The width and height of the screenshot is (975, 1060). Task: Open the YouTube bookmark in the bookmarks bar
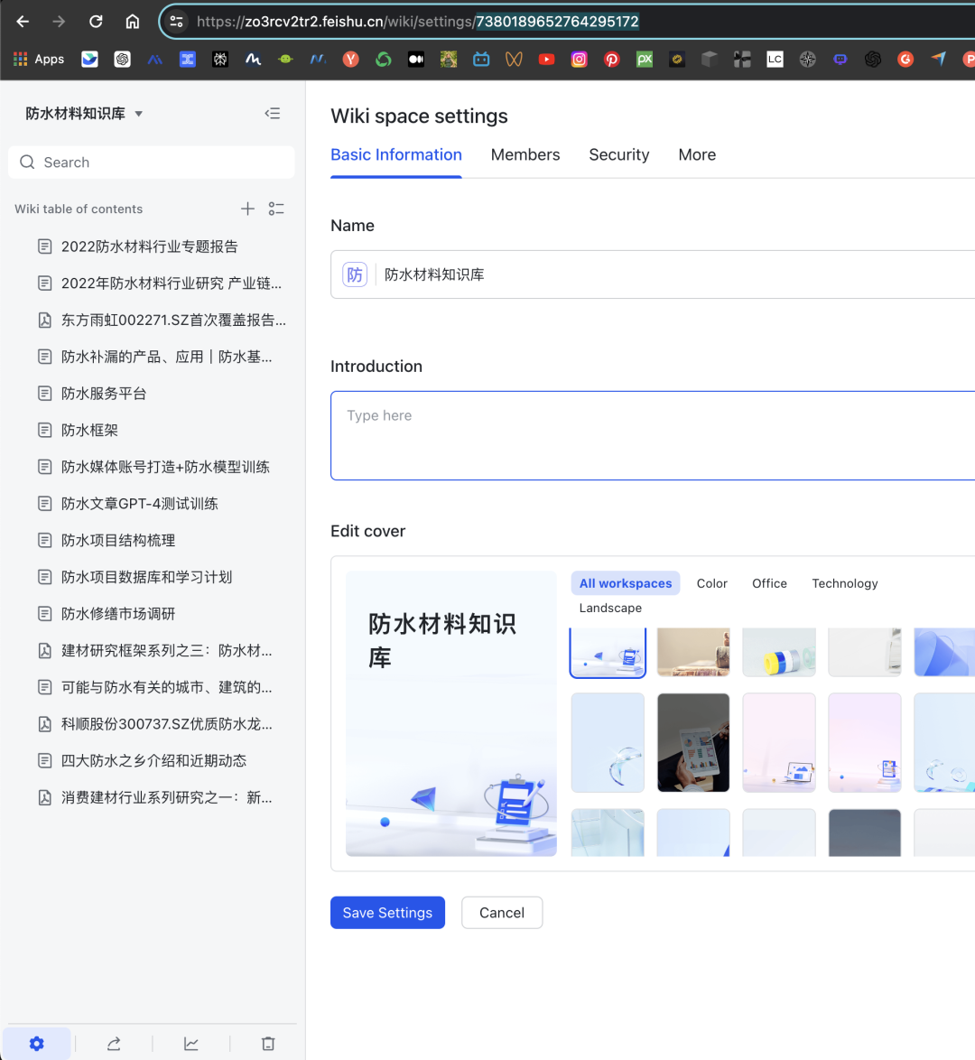[546, 59]
